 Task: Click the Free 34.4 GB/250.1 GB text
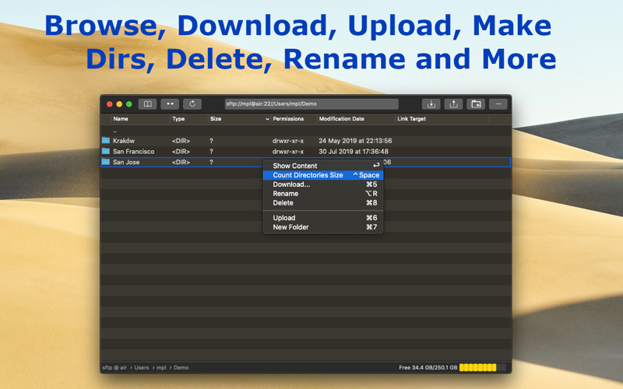(x=428, y=367)
